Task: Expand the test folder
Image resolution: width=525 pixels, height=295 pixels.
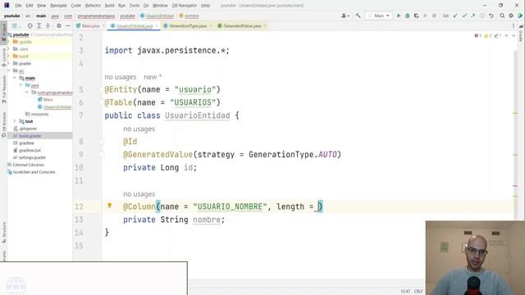Action: [15, 121]
